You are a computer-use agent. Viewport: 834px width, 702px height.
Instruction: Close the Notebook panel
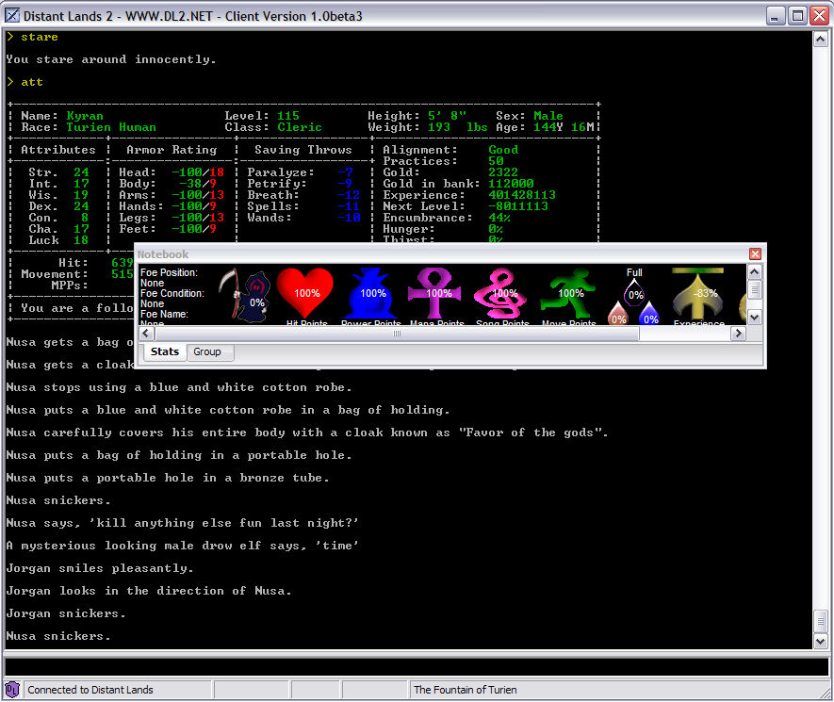755,254
